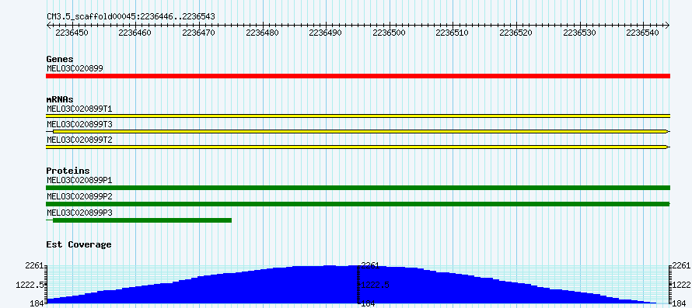Click the MELO3C020899T3 label text

79,124
